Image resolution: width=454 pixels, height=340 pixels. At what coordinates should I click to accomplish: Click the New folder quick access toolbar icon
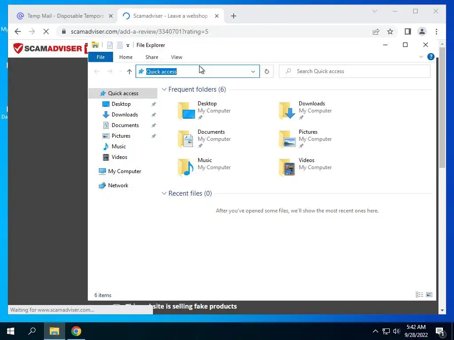tap(119, 45)
